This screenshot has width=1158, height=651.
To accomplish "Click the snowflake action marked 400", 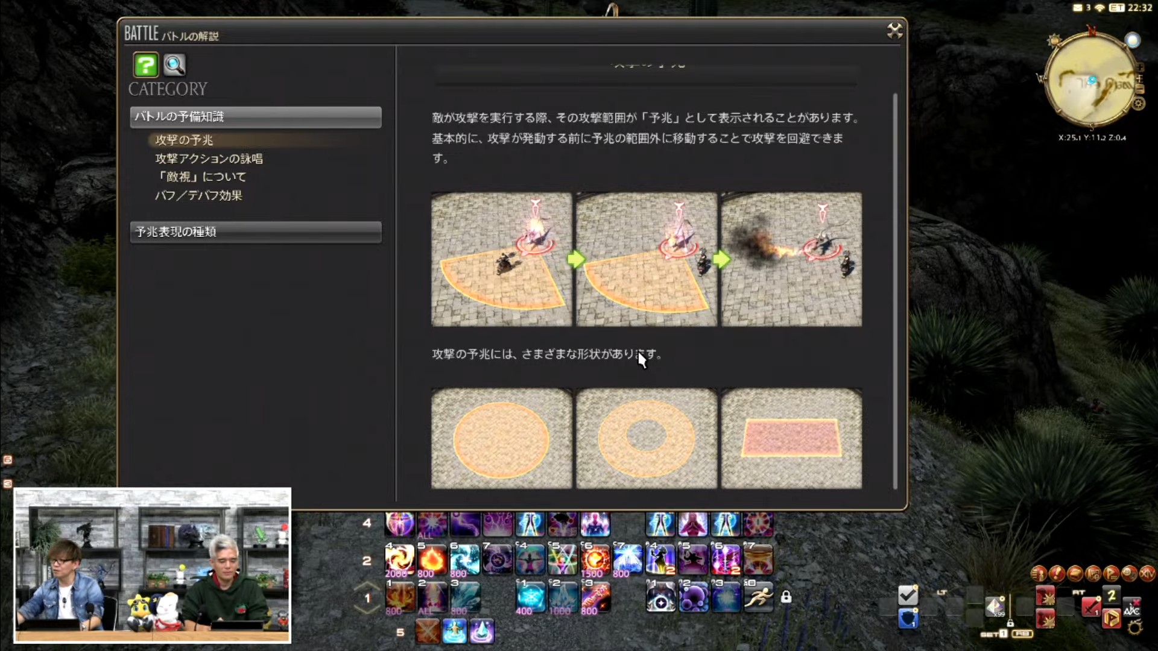I will coord(530,597).
